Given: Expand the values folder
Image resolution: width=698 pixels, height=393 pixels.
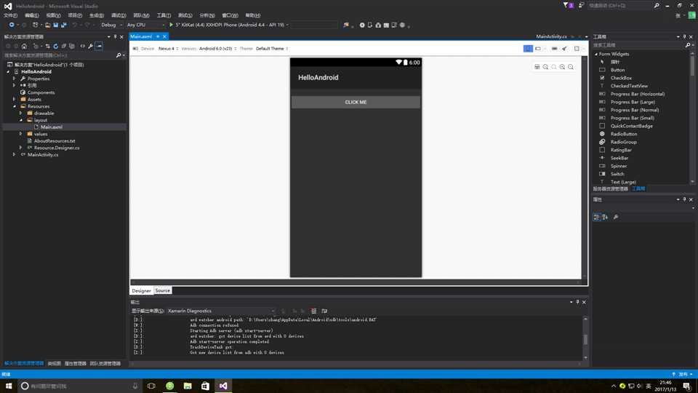Looking at the screenshot, I should 21,134.
